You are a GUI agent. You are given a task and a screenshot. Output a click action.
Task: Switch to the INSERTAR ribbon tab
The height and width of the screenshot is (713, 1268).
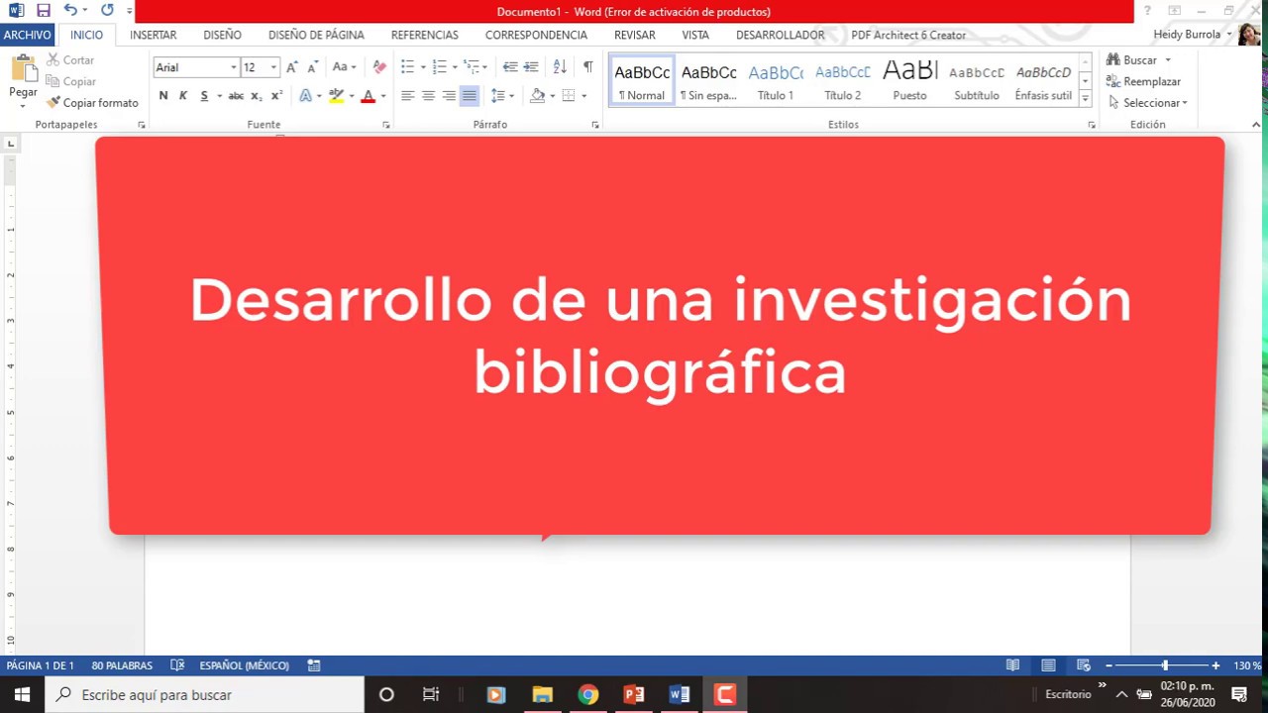[153, 35]
